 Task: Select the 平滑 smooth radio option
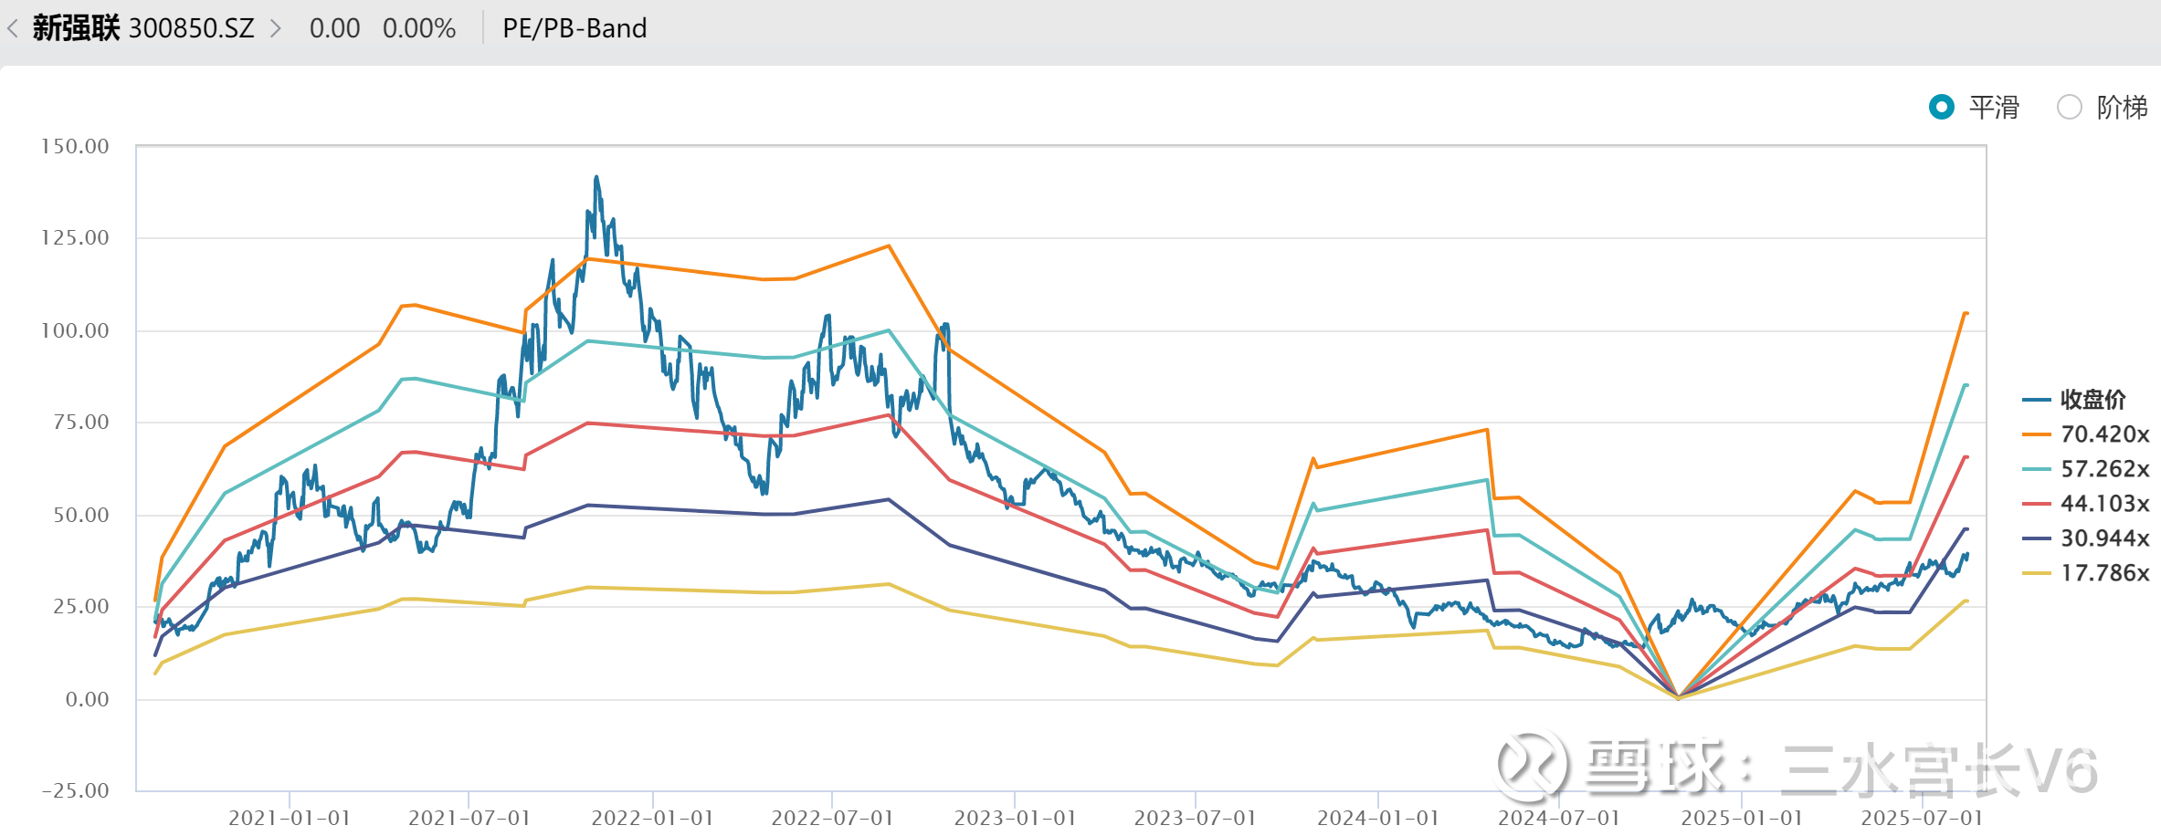click(1942, 108)
